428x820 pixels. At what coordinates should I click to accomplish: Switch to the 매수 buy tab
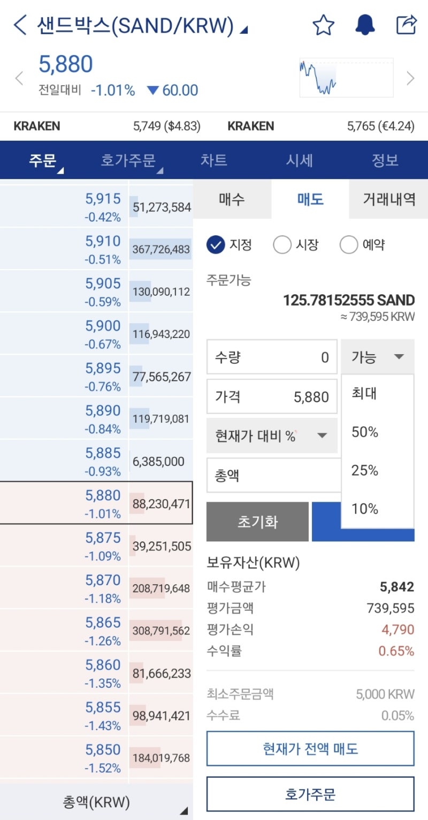click(232, 199)
